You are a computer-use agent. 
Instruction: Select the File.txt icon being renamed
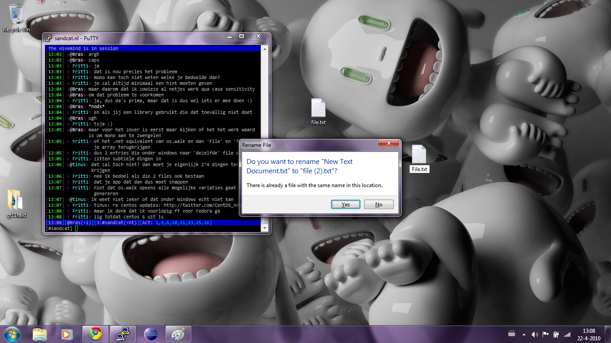coord(419,158)
